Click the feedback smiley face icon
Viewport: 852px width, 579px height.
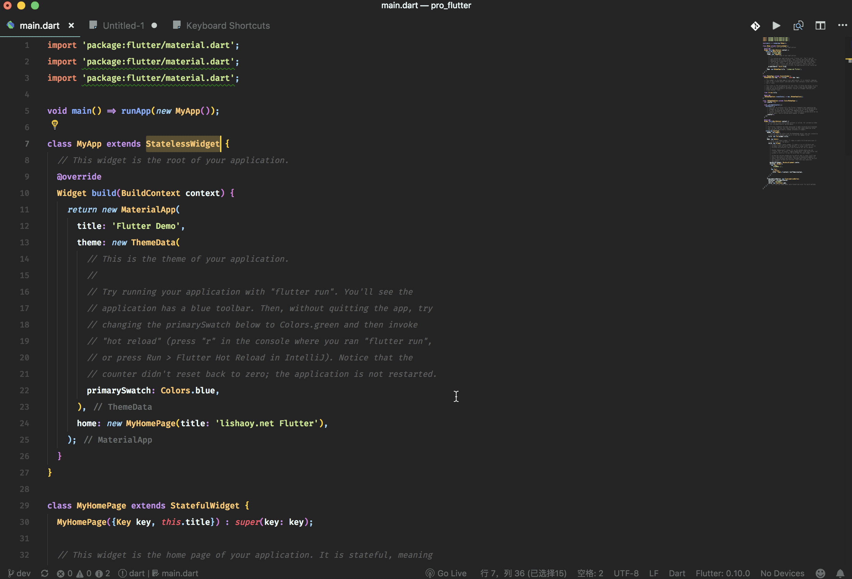point(820,573)
